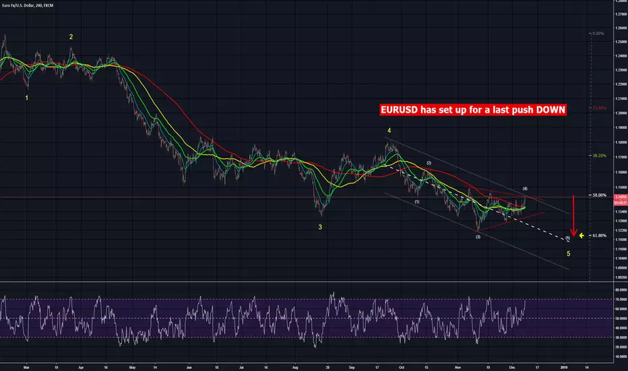Select the red 'EURUSD has set up' banner
This screenshot has height=371, width=628.
[473, 110]
